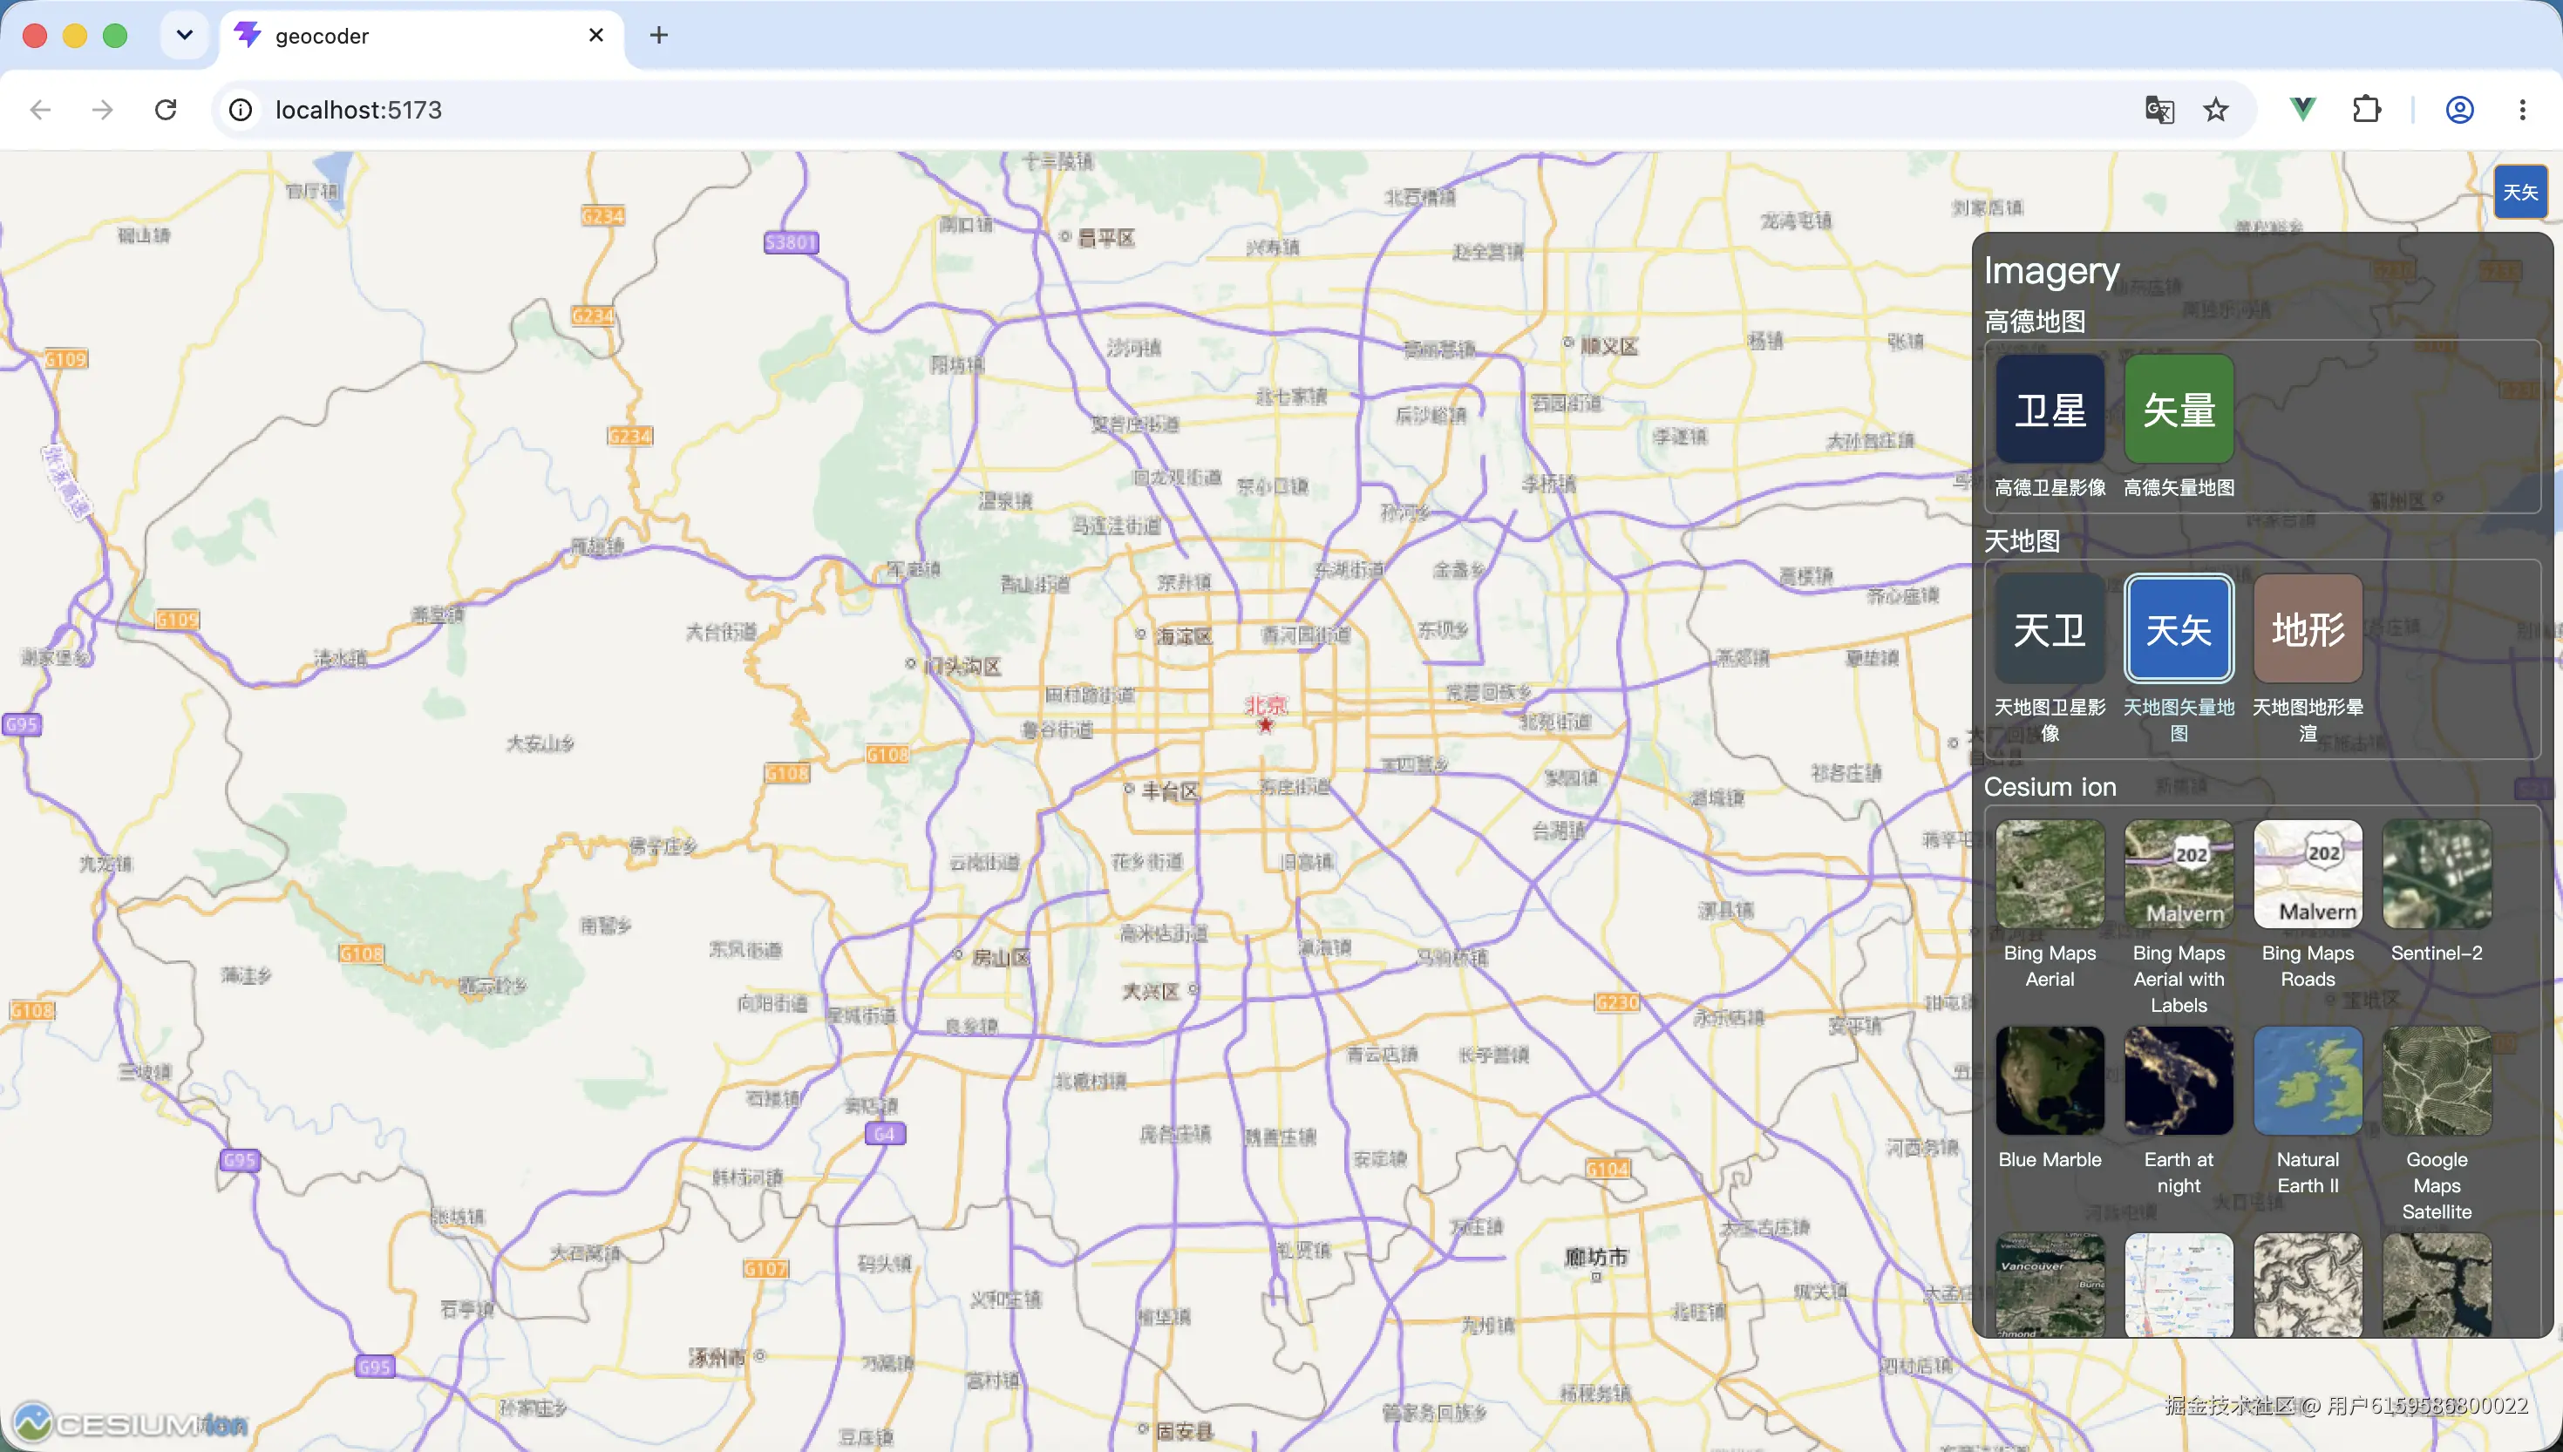Collapse the Cesium ion imagery section

[x=2050, y=787]
